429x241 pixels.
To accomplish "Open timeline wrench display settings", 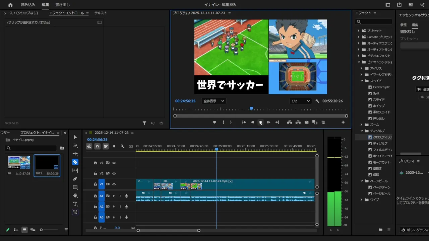I will click(122, 146).
